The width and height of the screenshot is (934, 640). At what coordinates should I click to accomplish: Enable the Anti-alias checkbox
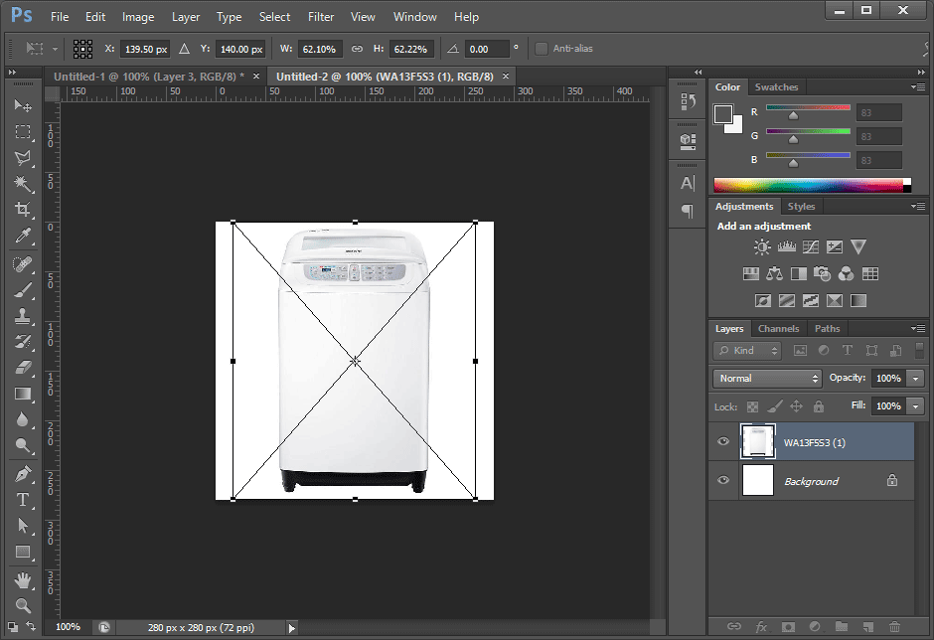(542, 48)
